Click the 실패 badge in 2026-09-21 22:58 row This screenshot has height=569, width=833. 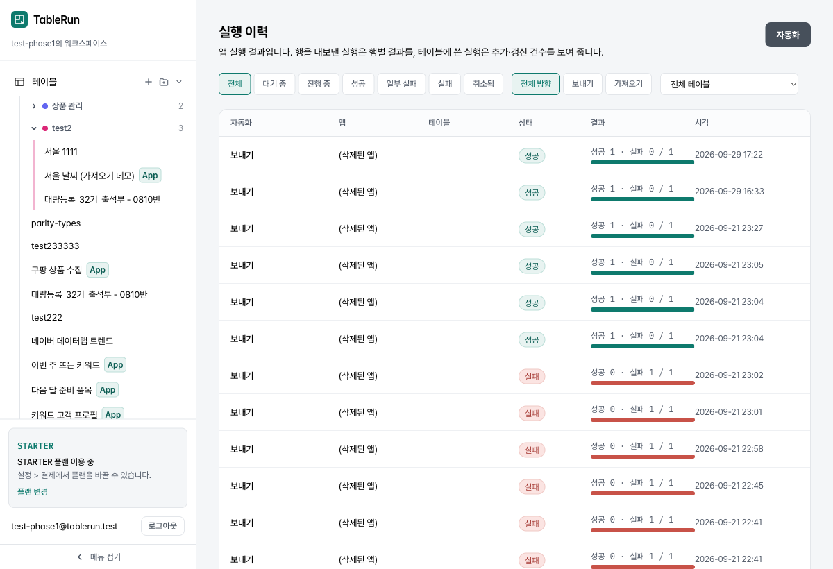point(532,450)
